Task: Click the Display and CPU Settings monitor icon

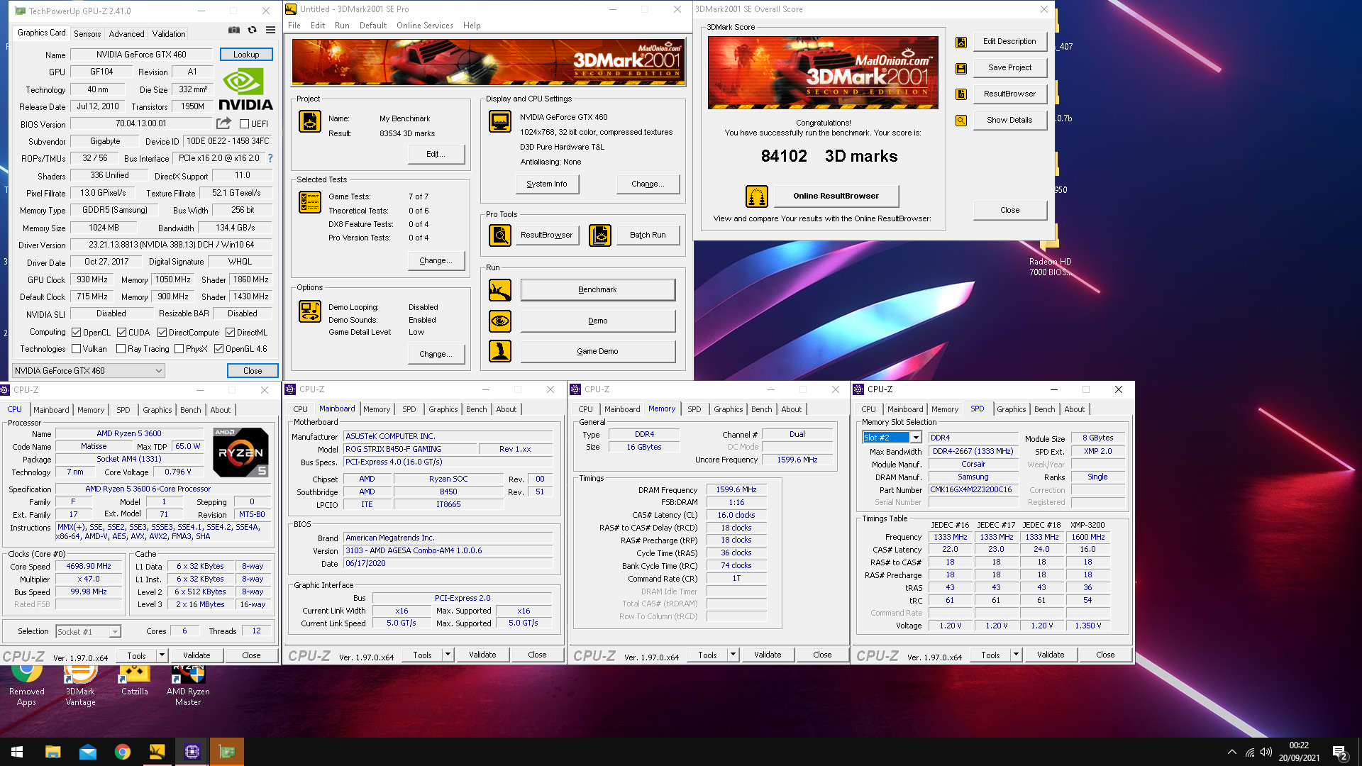Action: click(500, 121)
